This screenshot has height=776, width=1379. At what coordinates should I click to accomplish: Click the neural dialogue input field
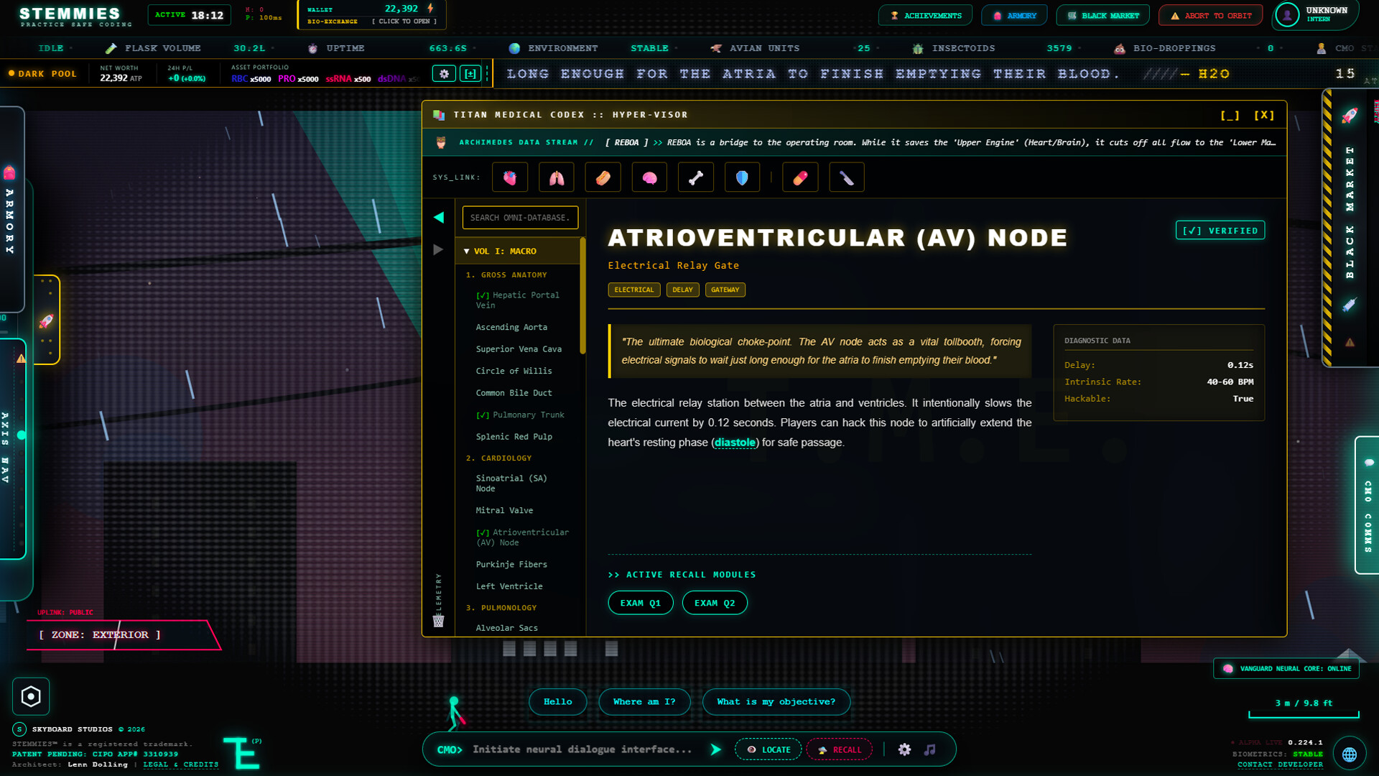tap(582, 749)
